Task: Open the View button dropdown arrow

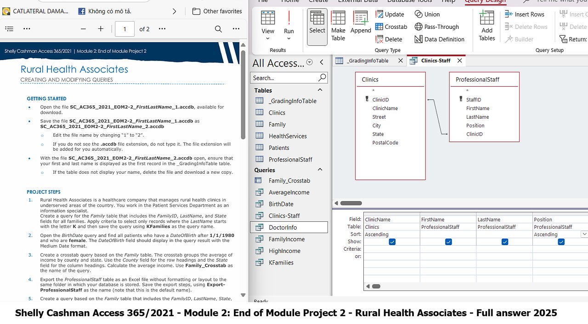Action: pos(268,38)
